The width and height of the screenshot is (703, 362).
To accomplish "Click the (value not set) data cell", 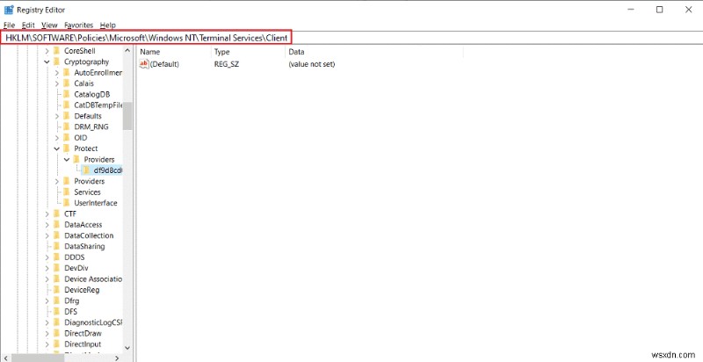I will pos(312,64).
